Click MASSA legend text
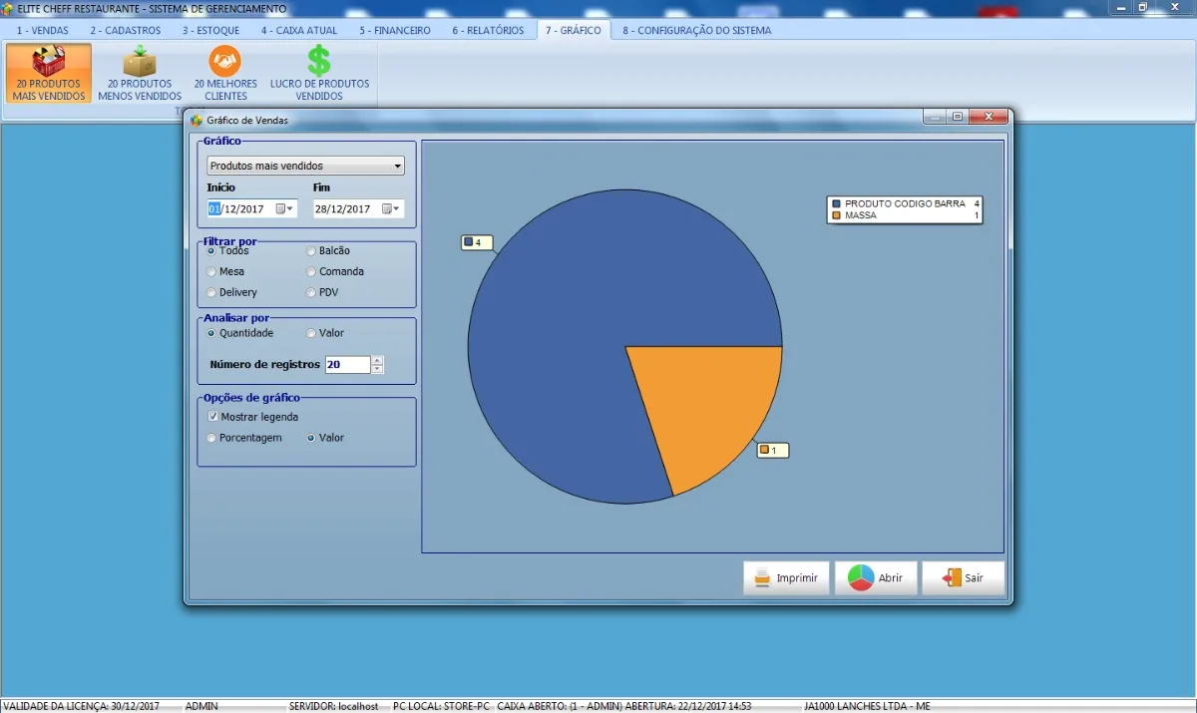Viewport: 1197px width, 713px height. click(x=861, y=215)
